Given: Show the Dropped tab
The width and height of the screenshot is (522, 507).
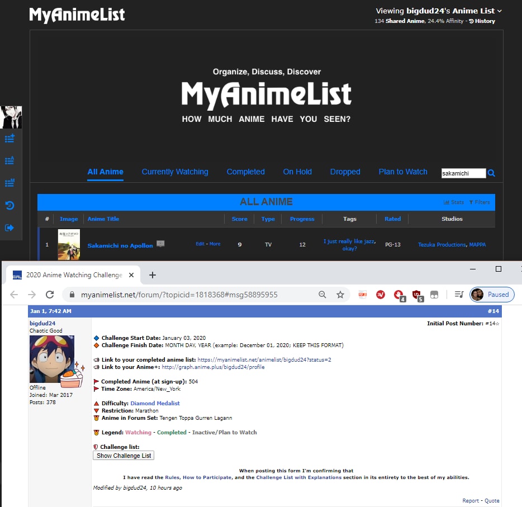Looking at the screenshot, I should click(345, 172).
